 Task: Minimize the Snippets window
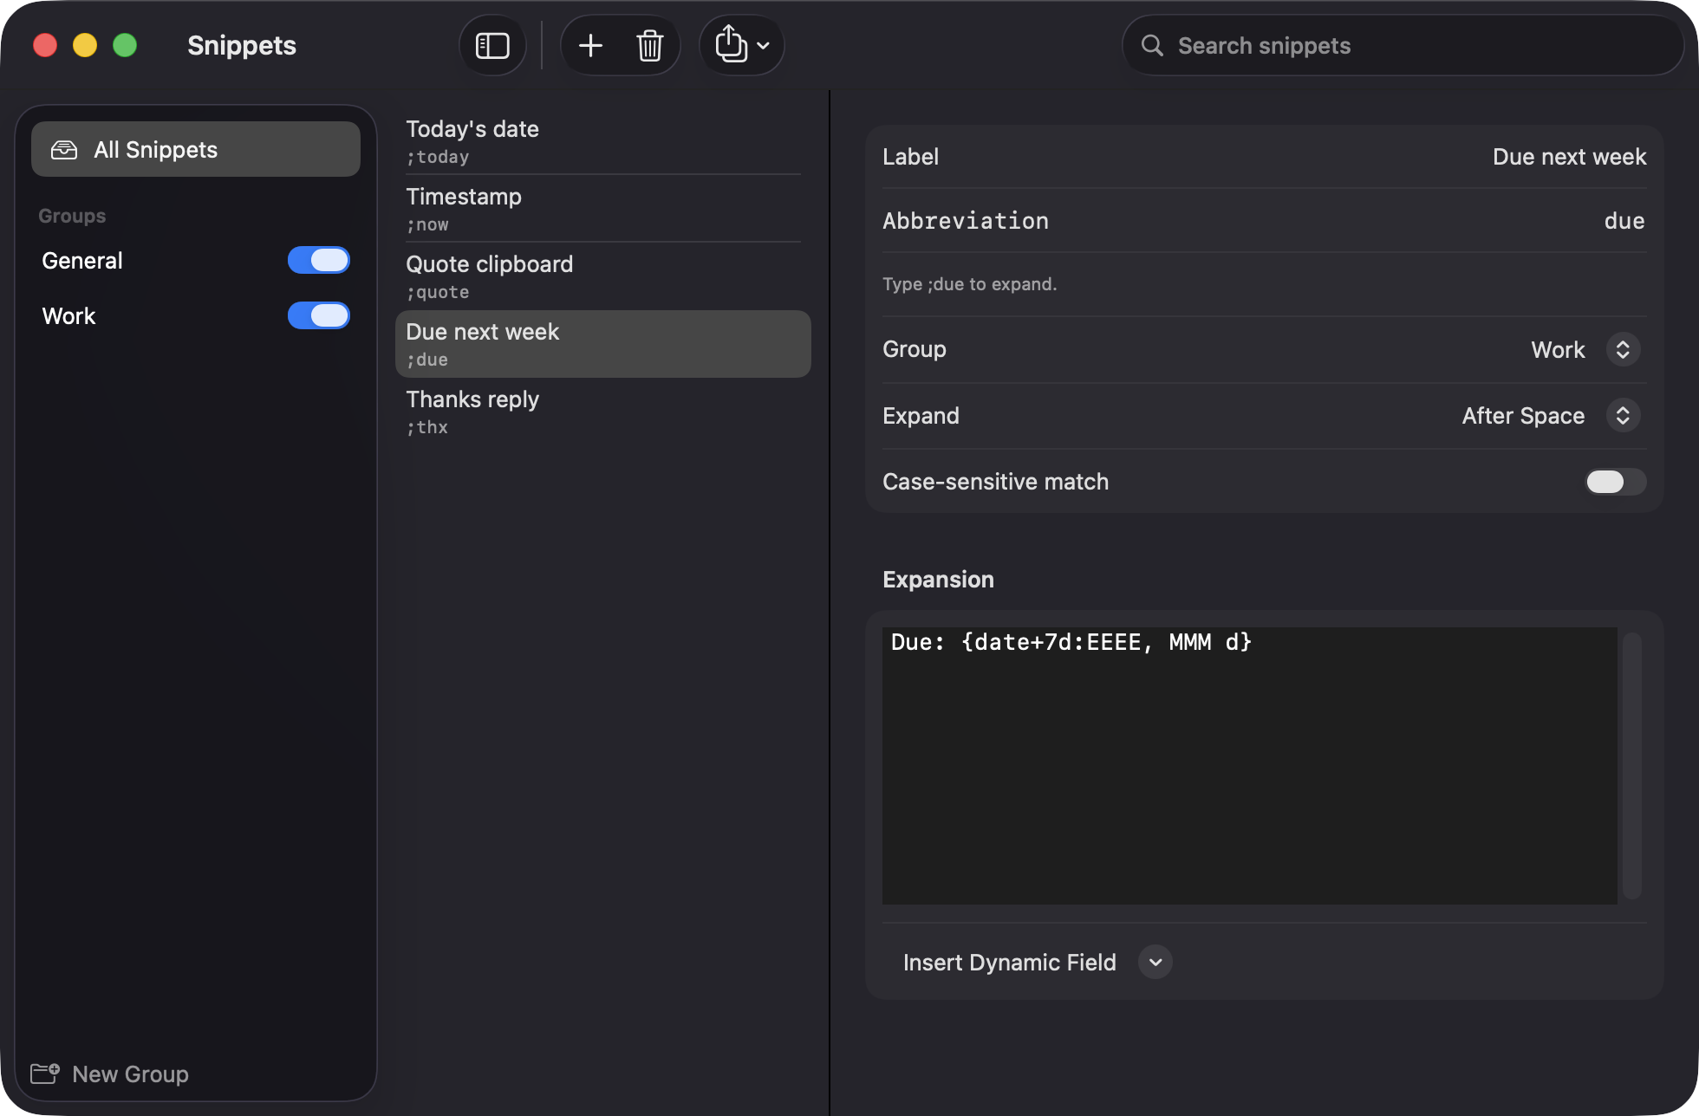tap(85, 45)
